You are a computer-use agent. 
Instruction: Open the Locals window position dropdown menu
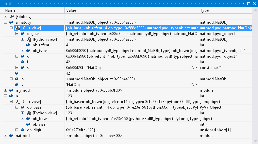(243, 3)
